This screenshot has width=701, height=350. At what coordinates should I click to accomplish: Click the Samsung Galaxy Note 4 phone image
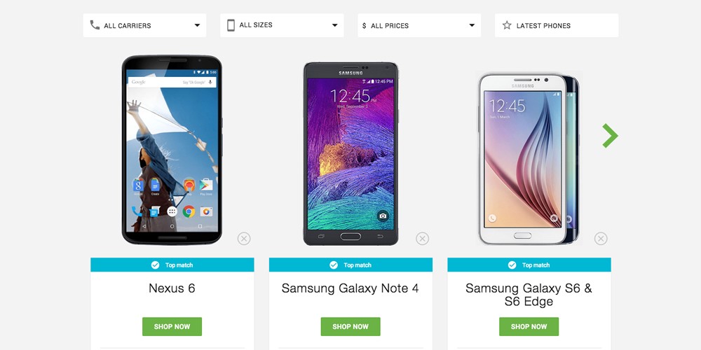point(350,153)
